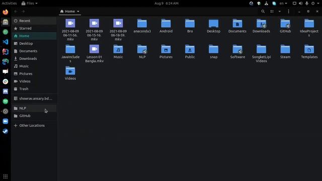Open the 2021-08-09 06-18-59.mkv video file
Screen dimensions: 322x181
click(118, 30)
